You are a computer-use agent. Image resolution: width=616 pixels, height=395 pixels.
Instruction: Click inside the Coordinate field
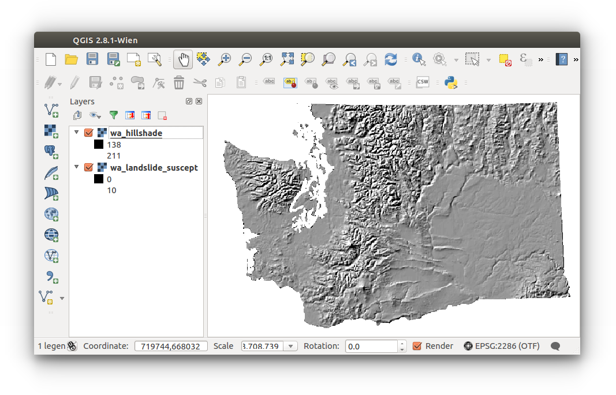[x=171, y=346]
